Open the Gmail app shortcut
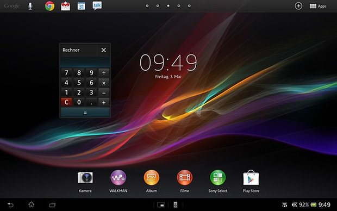 click(66, 6)
